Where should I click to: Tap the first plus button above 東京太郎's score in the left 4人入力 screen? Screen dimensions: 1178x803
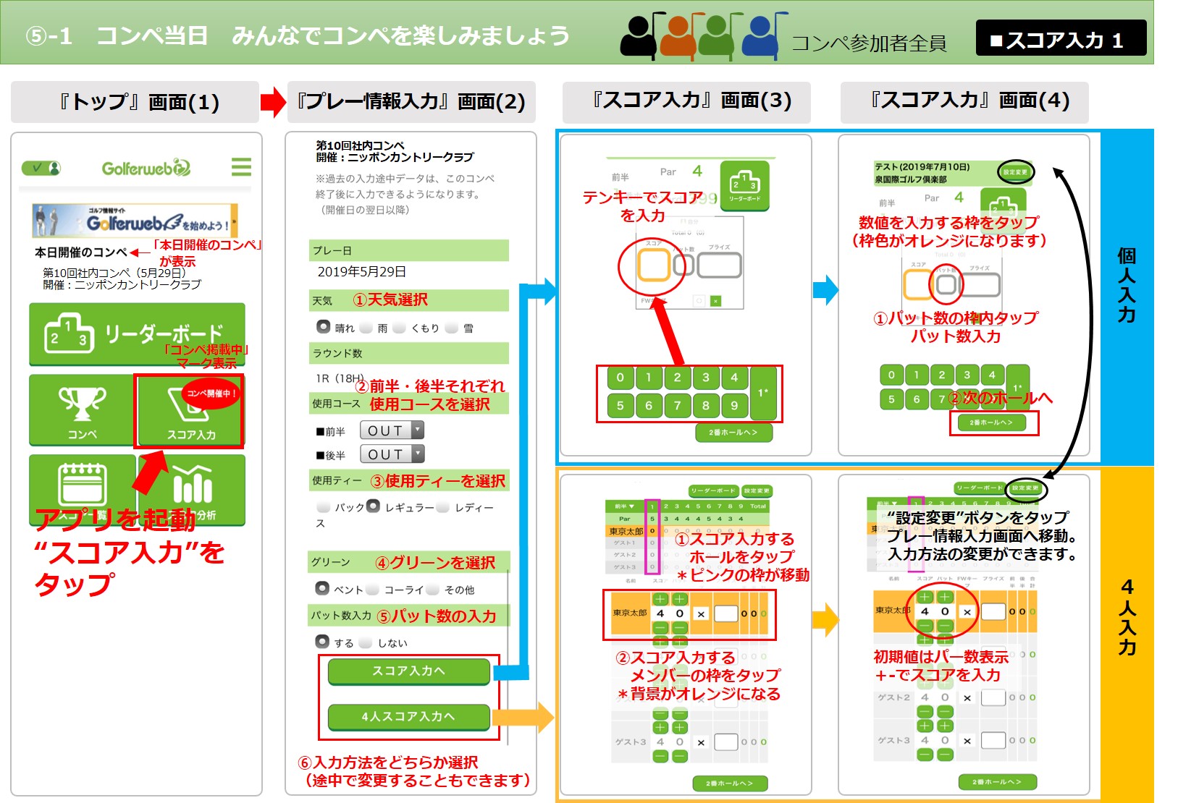tap(660, 599)
